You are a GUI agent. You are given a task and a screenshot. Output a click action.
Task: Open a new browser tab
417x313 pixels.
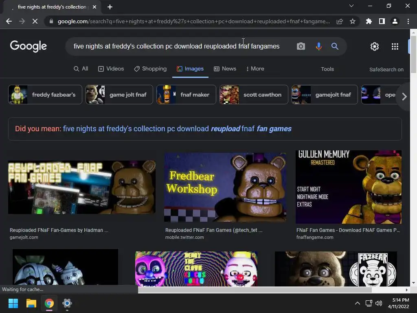coord(110,7)
